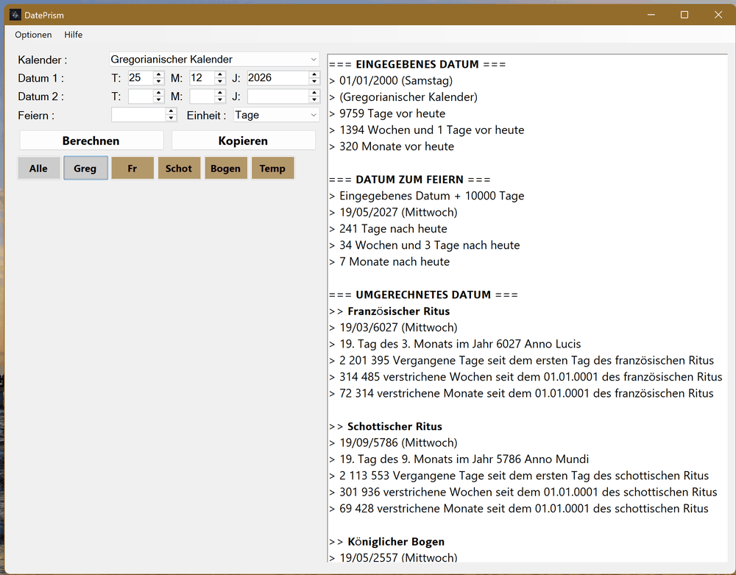Viewport: 736px width, 575px height.
Task: Open the Hilfe menu
Action: pos(73,35)
